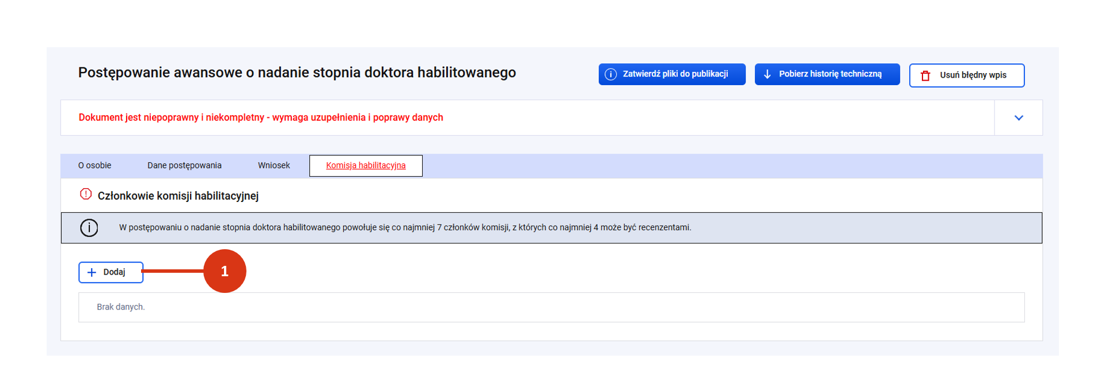Click the Dodaj label to add a member
Image resolution: width=1105 pixels, height=385 pixels.
(x=114, y=272)
